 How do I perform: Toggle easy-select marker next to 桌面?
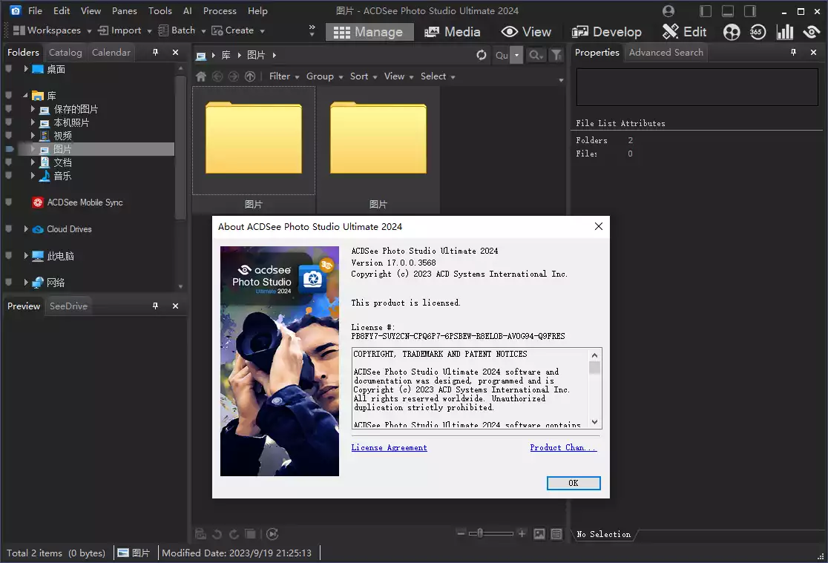click(8, 69)
